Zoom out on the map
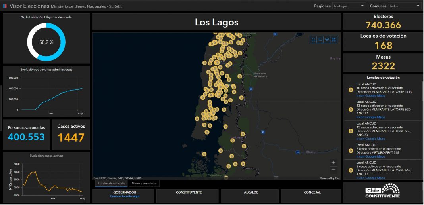The image size is (424, 205). [333, 170]
